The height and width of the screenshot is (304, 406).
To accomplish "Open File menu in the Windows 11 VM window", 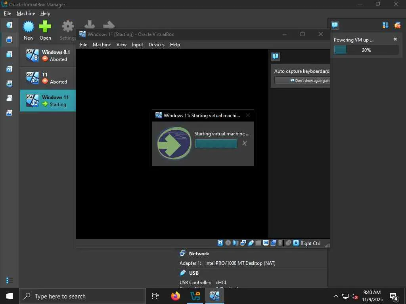I will (84, 45).
